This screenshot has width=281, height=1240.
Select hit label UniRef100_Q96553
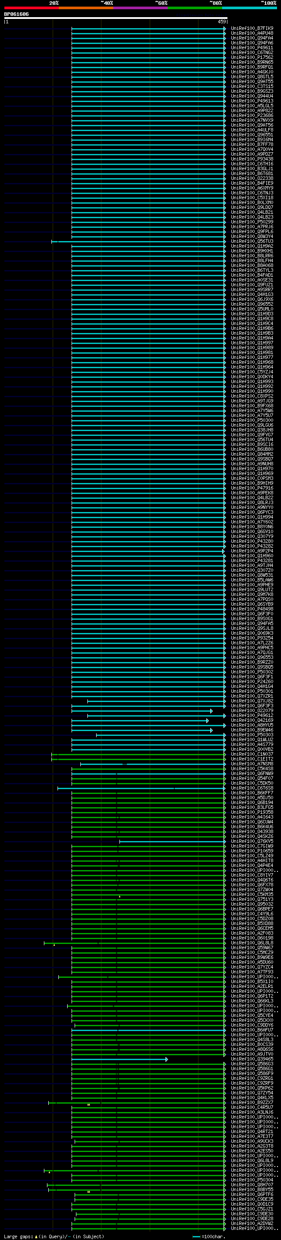(x=252, y=658)
